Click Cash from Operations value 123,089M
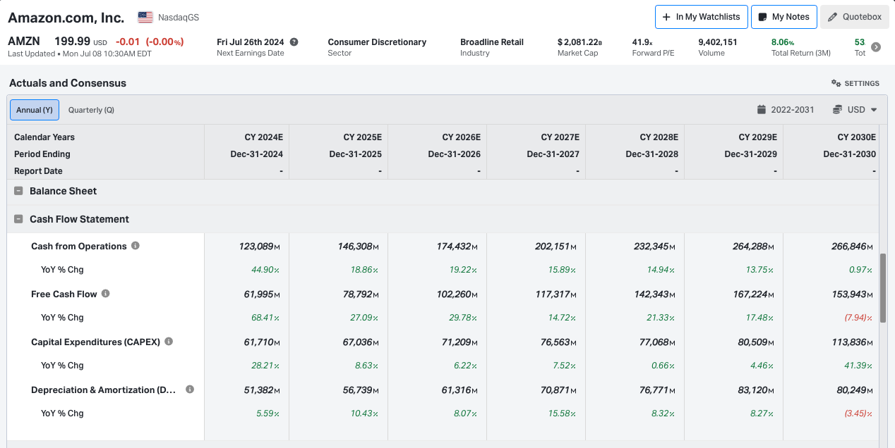Screen dimensions: 895x448 coord(259,247)
